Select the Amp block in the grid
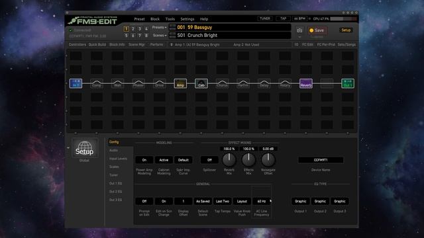 180,84
